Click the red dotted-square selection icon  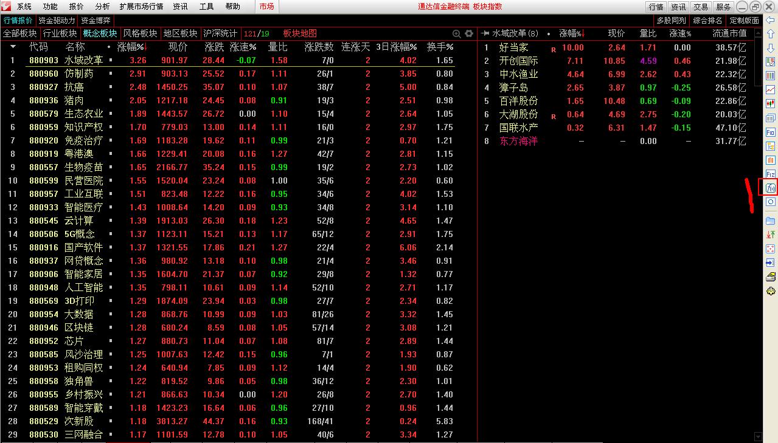[770, 249]
